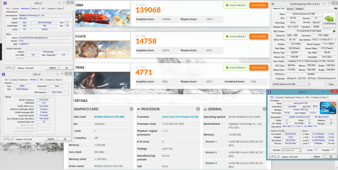Click the Graphics Score 42978 value
This screenshot has height=170, width=338.
(166, 50)
